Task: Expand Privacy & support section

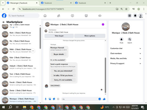Action: [126, 63]
